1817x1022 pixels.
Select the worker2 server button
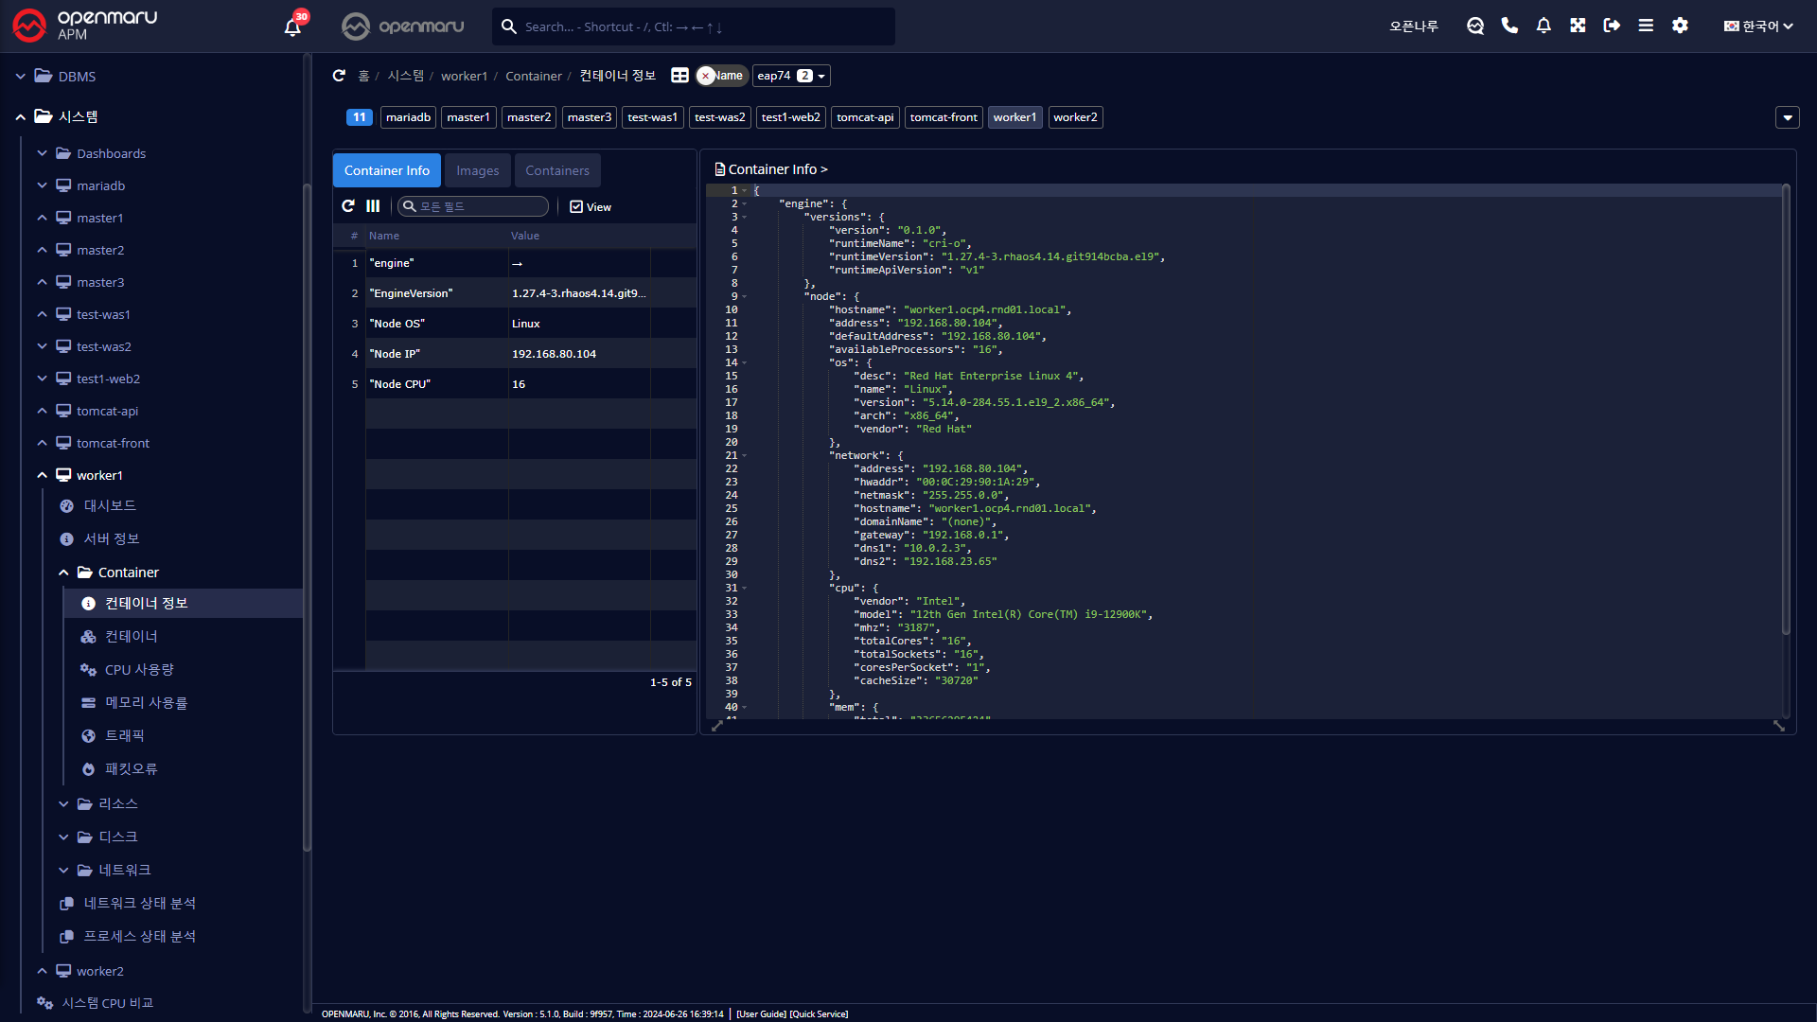point(1075,117)
